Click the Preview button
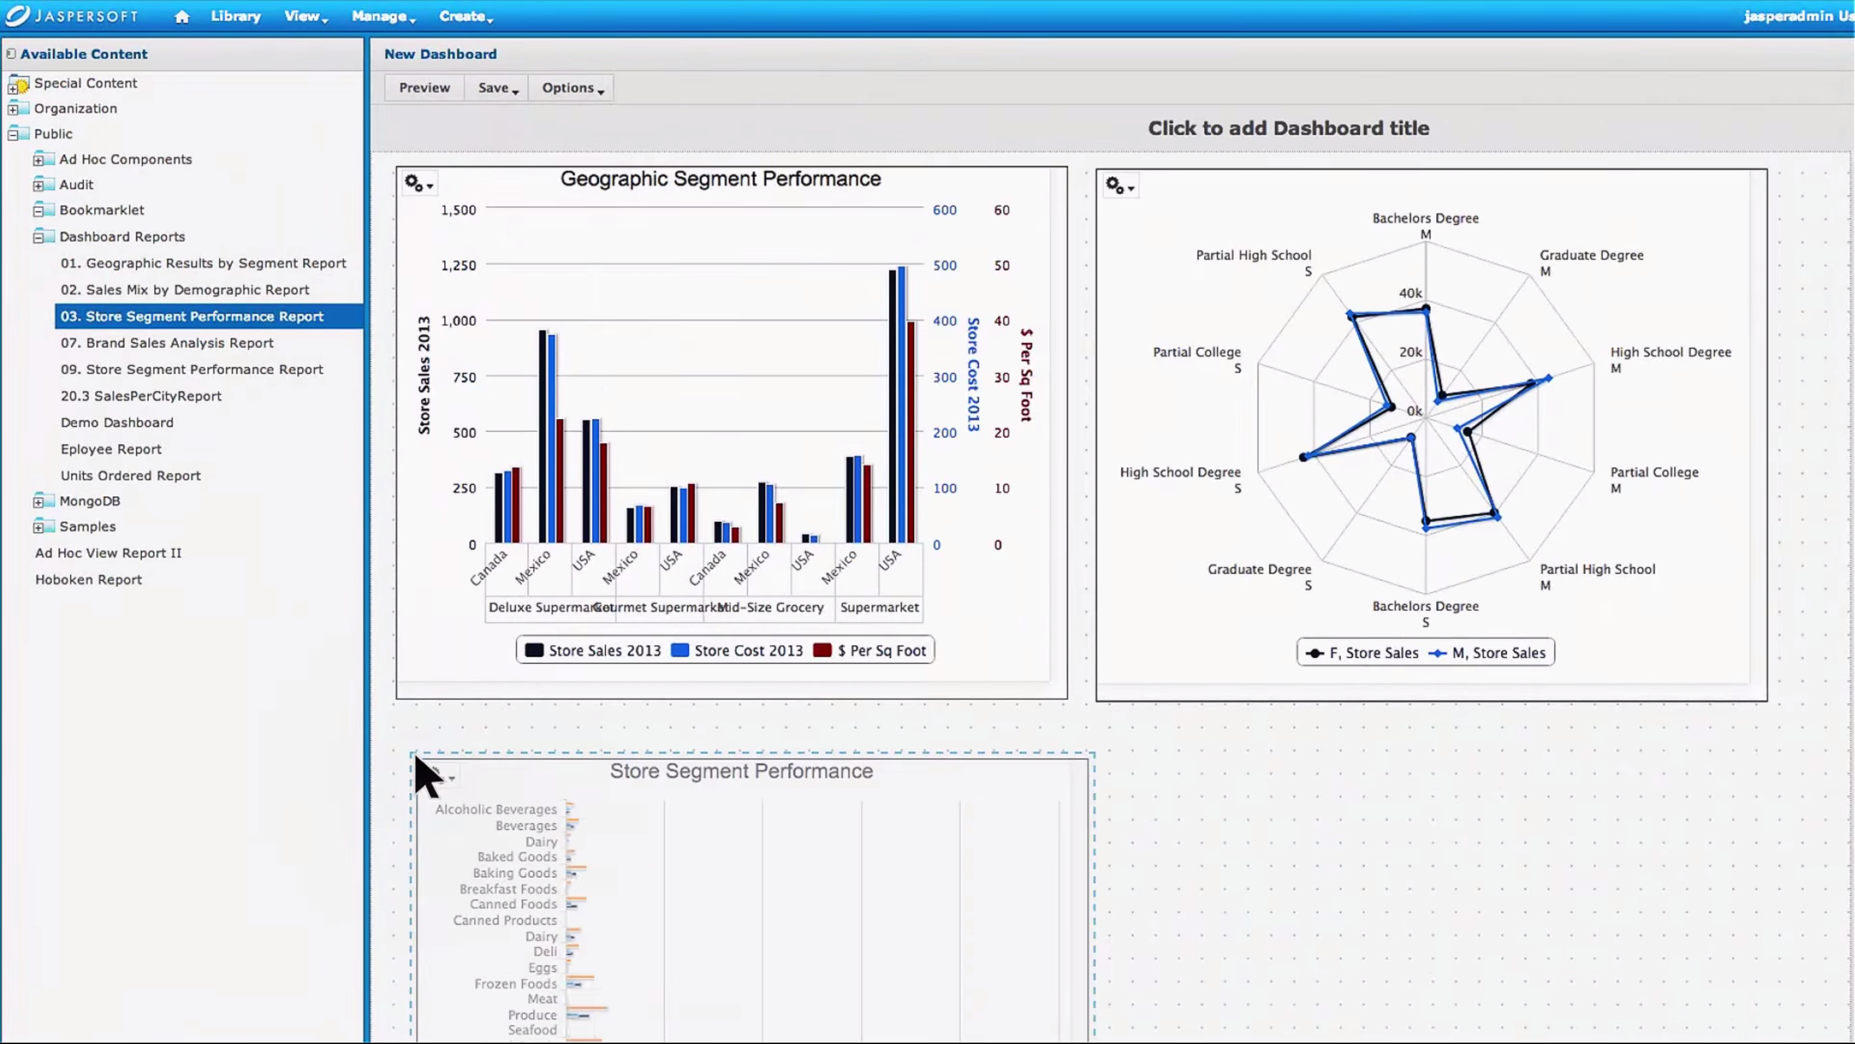Screen dimensions: 1855x1044 [424, 87]
